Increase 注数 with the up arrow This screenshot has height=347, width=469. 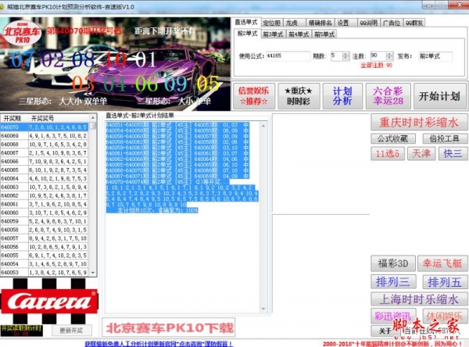(x=389, y=54)
